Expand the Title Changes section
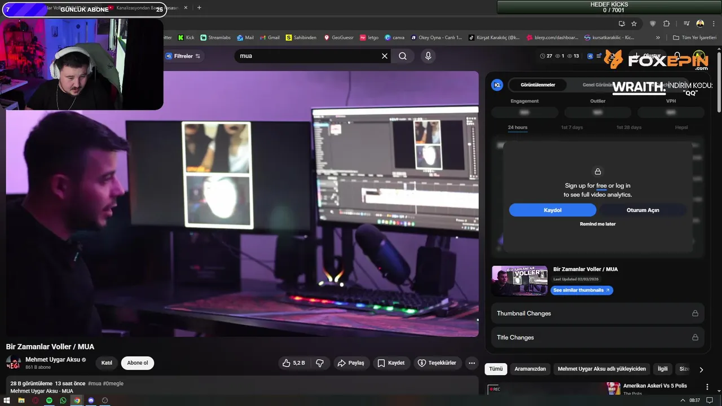The image size is (722, 406). [x=597, y=337]
